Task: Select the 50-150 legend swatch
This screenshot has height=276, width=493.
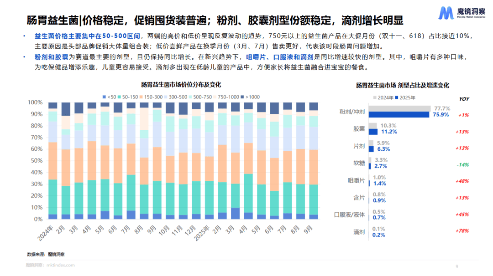Action: pos(119,97)
